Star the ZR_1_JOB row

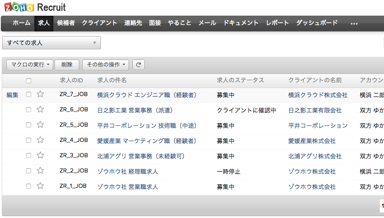40,186
